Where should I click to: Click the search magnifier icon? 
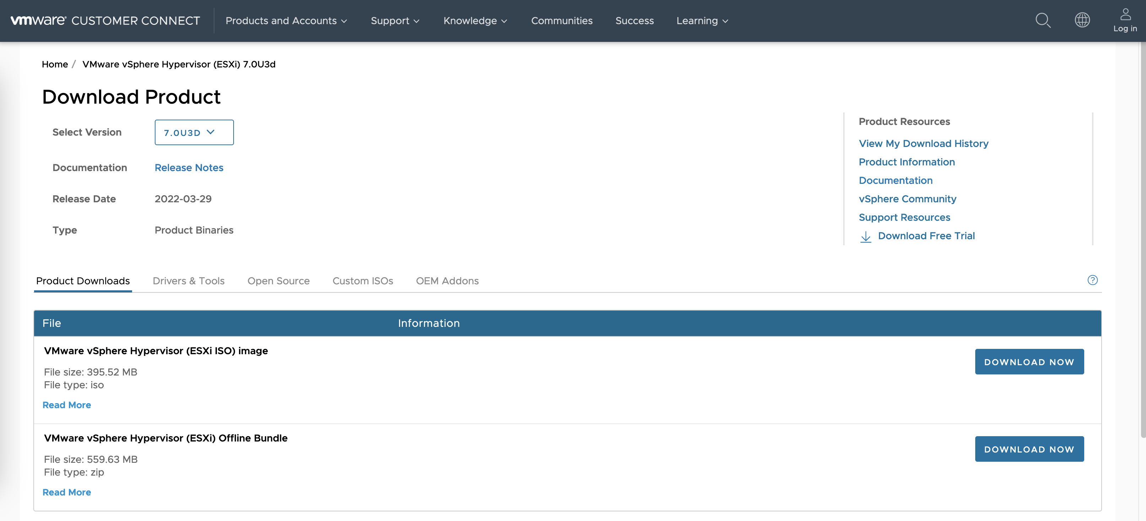1042,21
